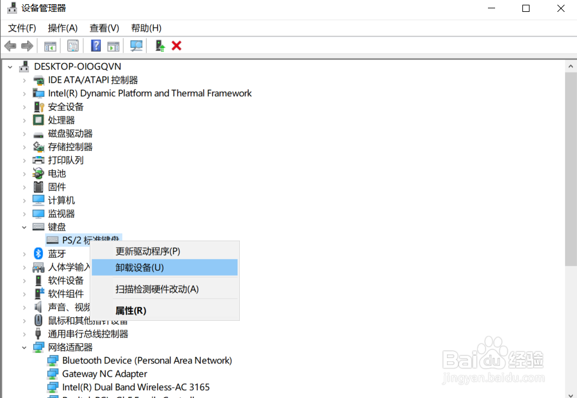Click the Gateway NC Adapter device icon

coord(53,374)
